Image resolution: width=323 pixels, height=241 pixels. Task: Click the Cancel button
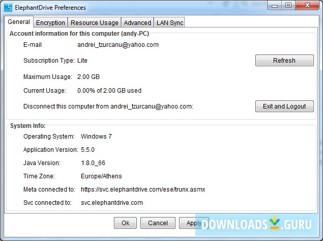coord(158,223)
